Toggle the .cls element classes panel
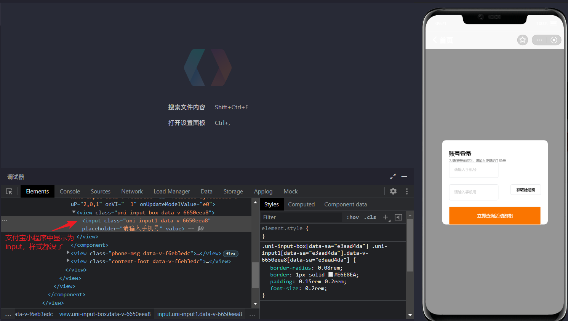 [370, 217]
